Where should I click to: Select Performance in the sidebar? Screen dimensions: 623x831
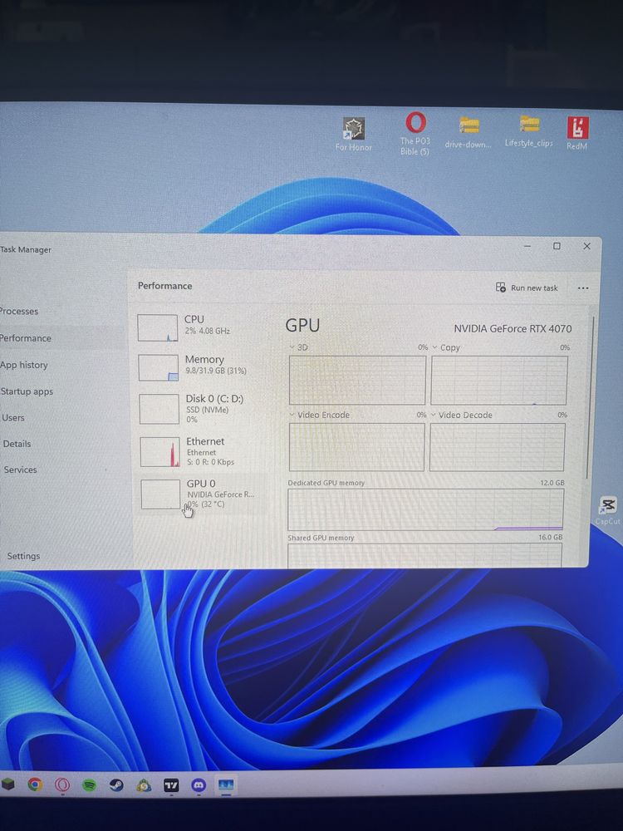(x=26, y=338)
